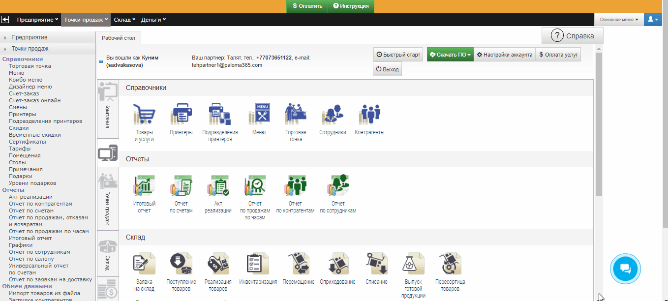
Task: Open the Принтеры directory icon
Action: [x=181, y=114]
